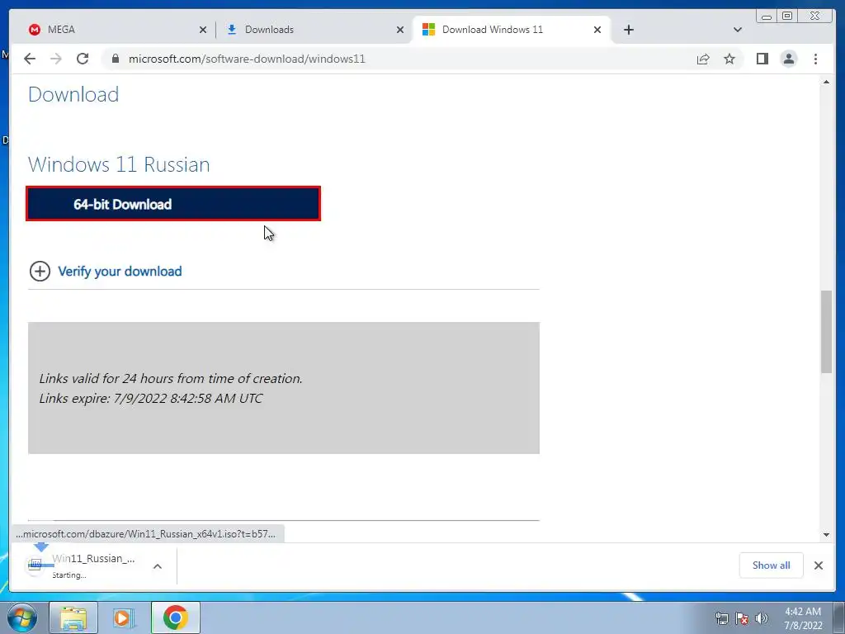
Task: Show all downloads
Action: tap(772, 565)
